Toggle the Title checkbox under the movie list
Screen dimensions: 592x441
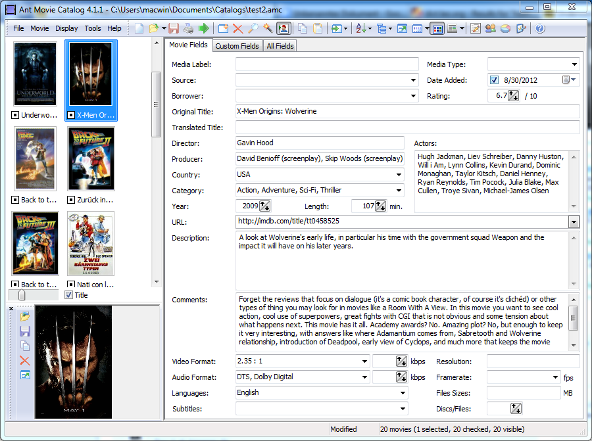tap(68, 295)
